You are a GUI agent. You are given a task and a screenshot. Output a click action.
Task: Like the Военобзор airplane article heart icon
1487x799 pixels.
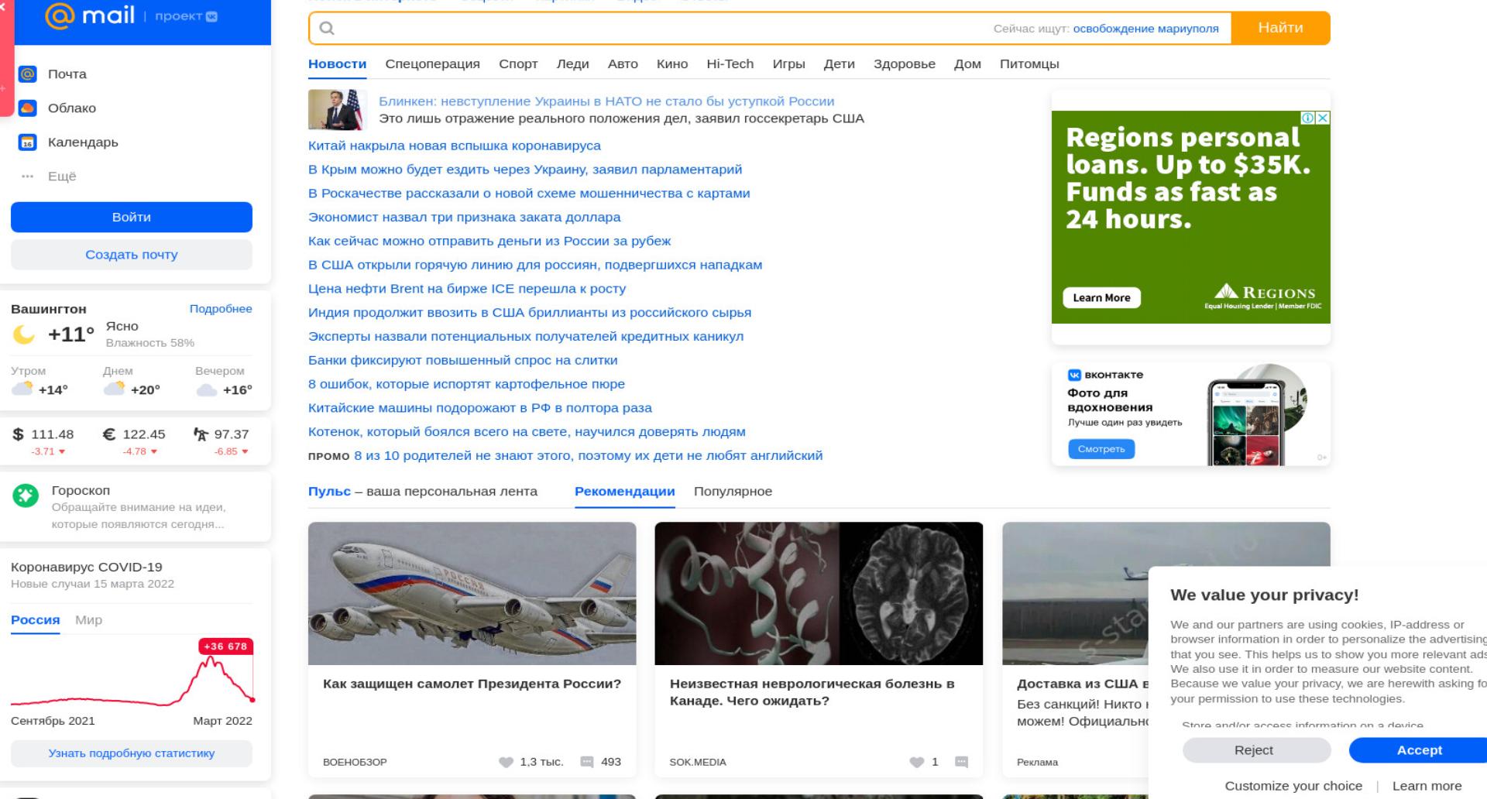pyautogui.click(x=507, y=762)
